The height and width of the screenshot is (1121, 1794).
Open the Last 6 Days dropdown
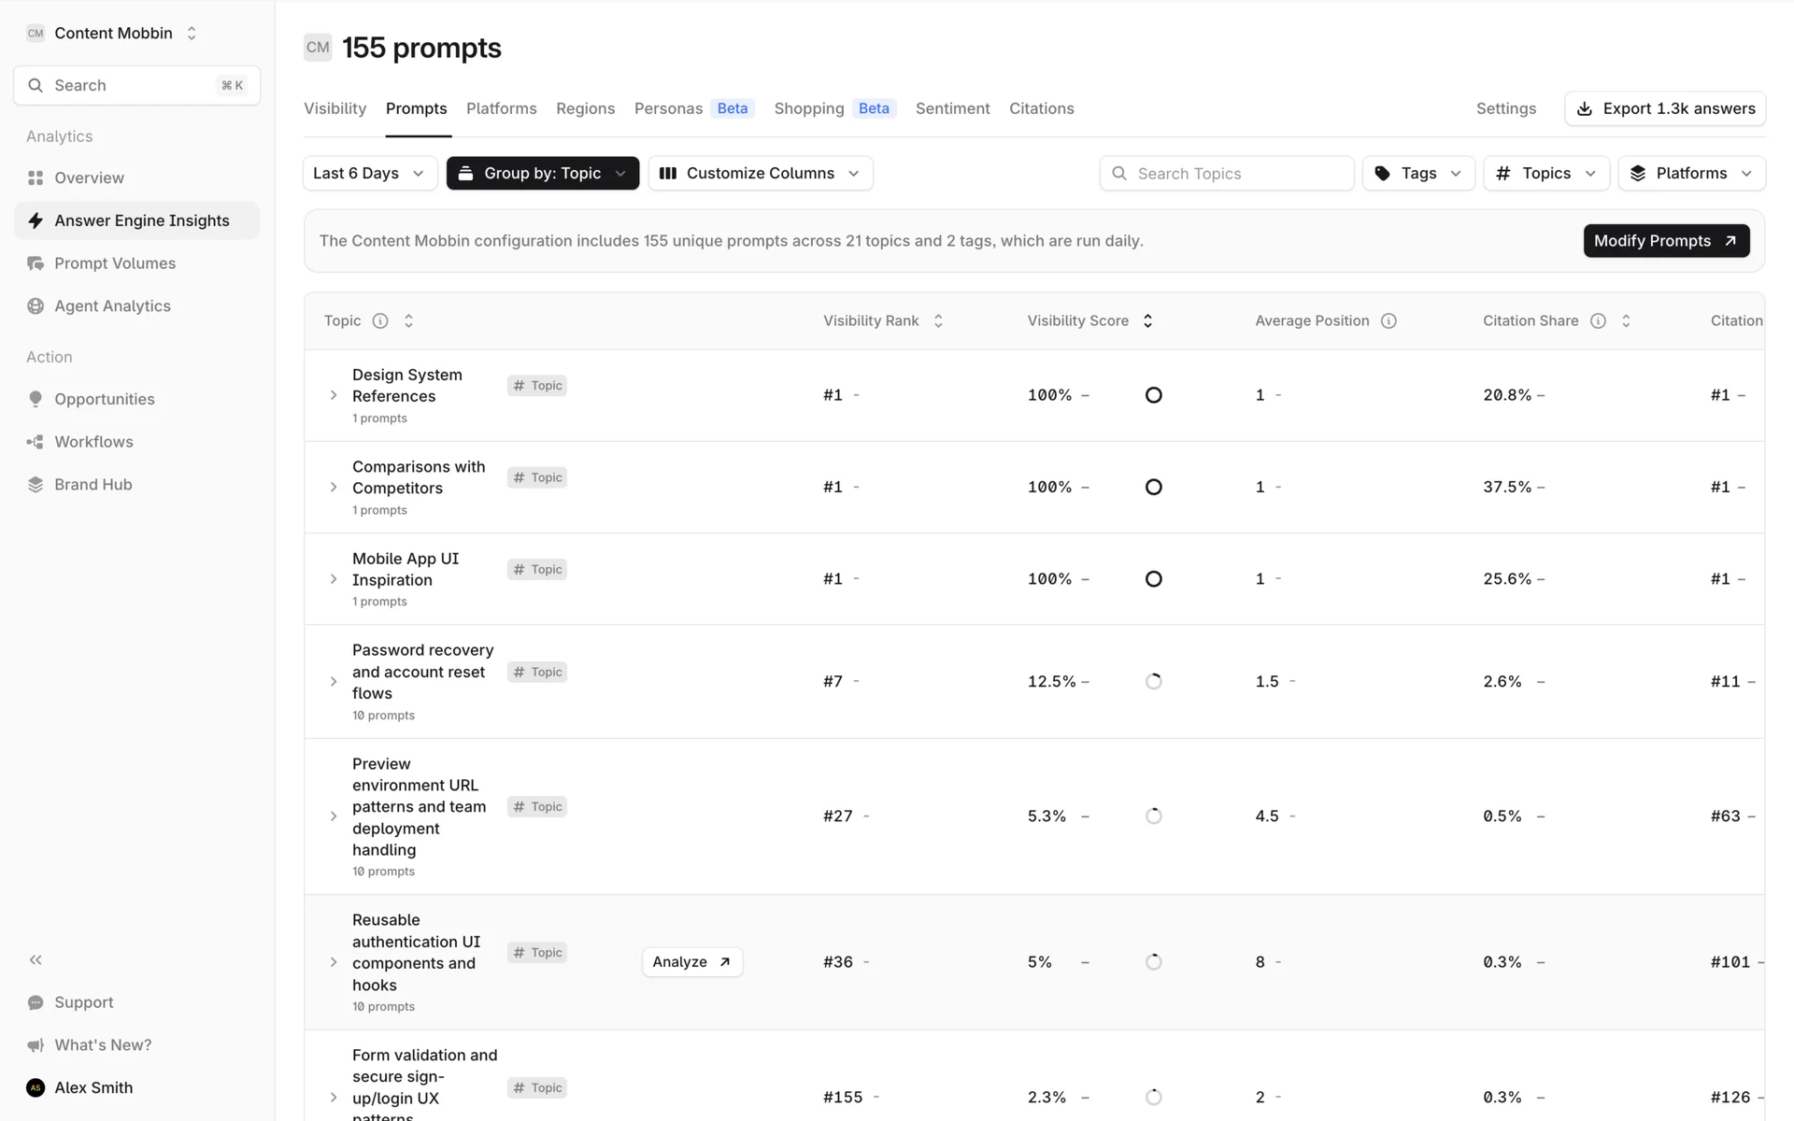pyautogui.click(x=369, y=174)
